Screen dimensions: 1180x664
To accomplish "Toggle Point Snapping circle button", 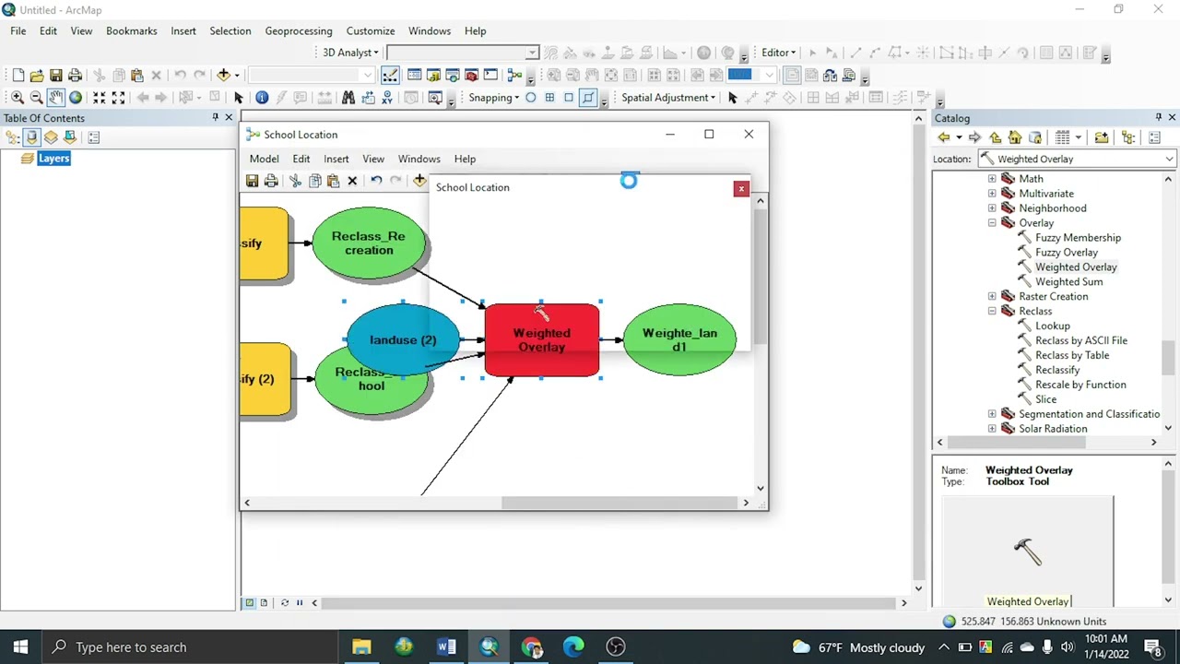I will (x=531, y=97).
